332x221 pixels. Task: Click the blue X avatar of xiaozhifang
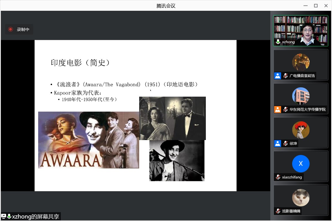(x=301, y=164)
